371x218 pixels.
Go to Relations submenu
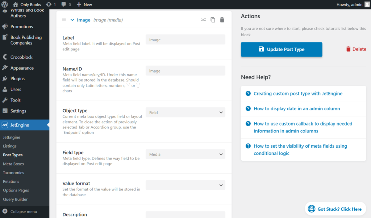pos(11,181)
